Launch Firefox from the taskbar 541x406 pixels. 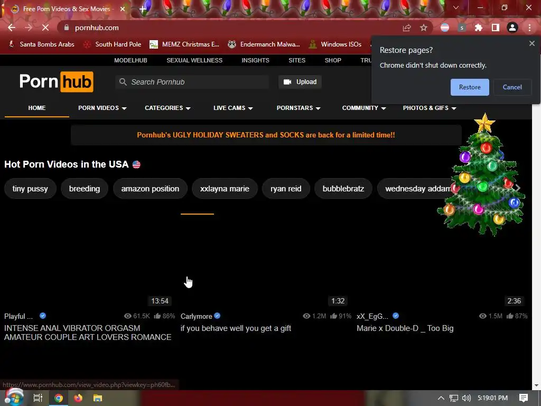click(x=78, y=398)
